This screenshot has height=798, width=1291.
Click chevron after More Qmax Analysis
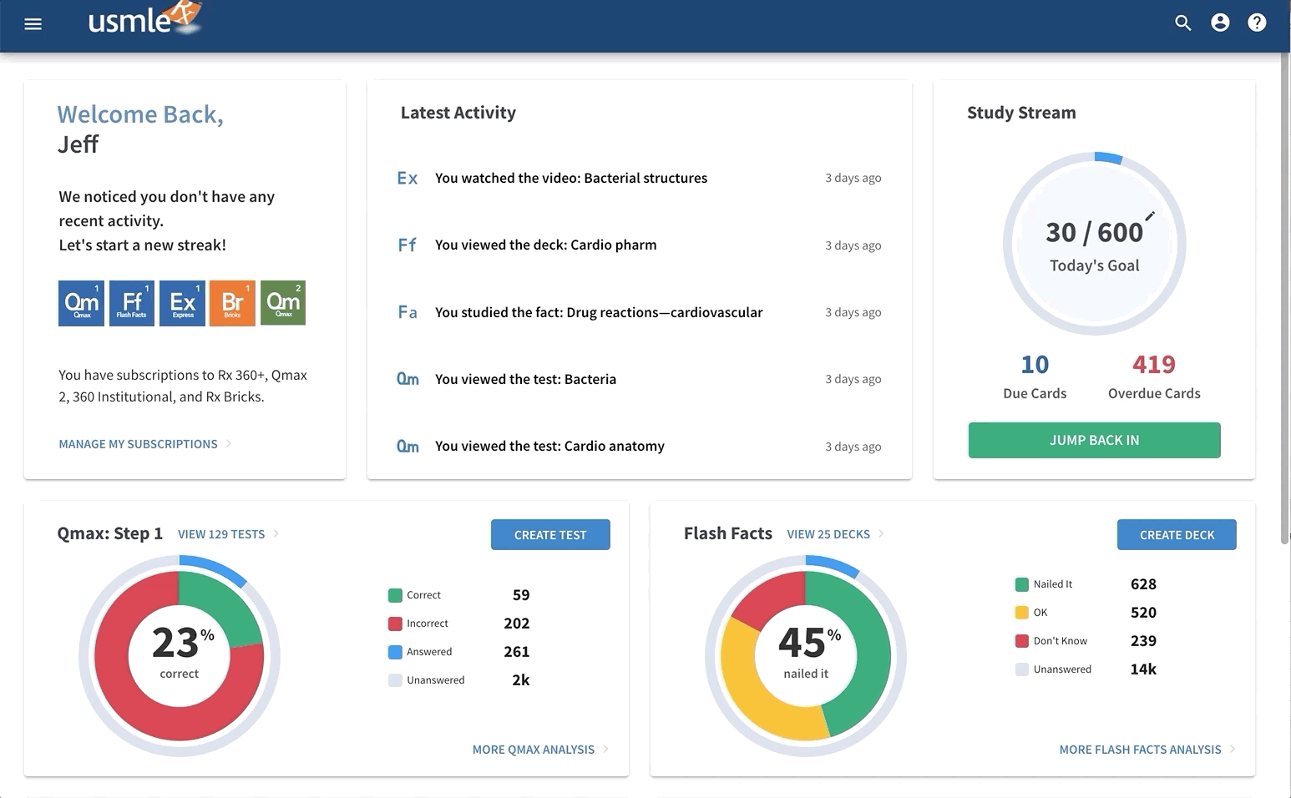[x=605, y=749]
